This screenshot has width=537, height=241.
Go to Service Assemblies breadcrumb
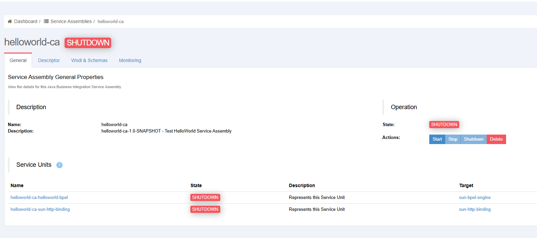71,21
